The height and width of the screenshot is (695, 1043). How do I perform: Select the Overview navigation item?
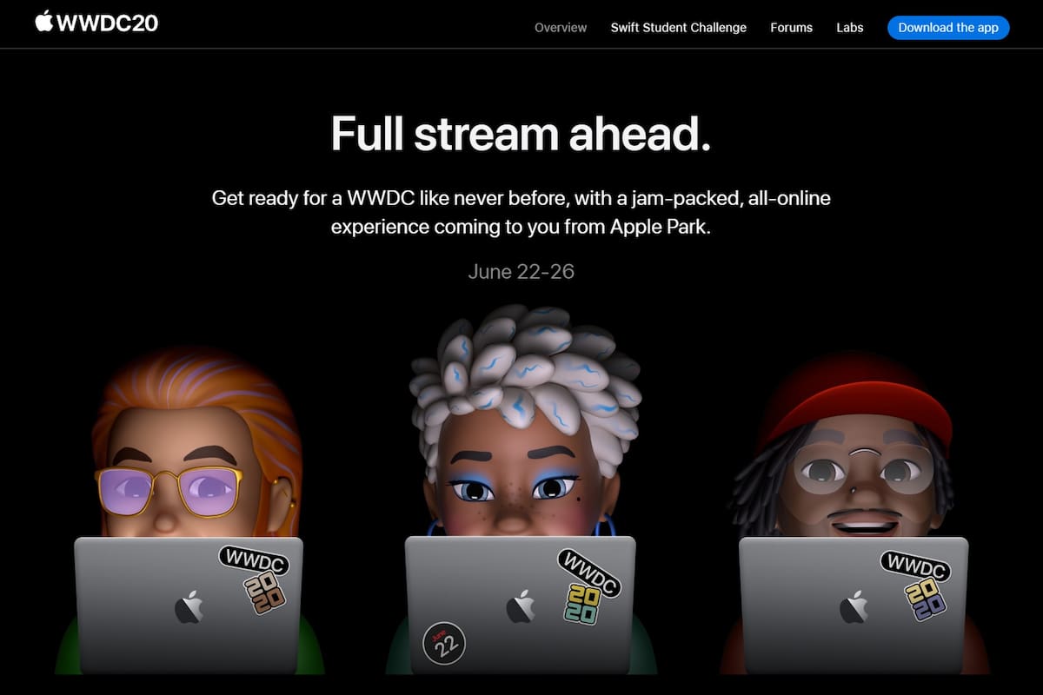coord(560,28)
